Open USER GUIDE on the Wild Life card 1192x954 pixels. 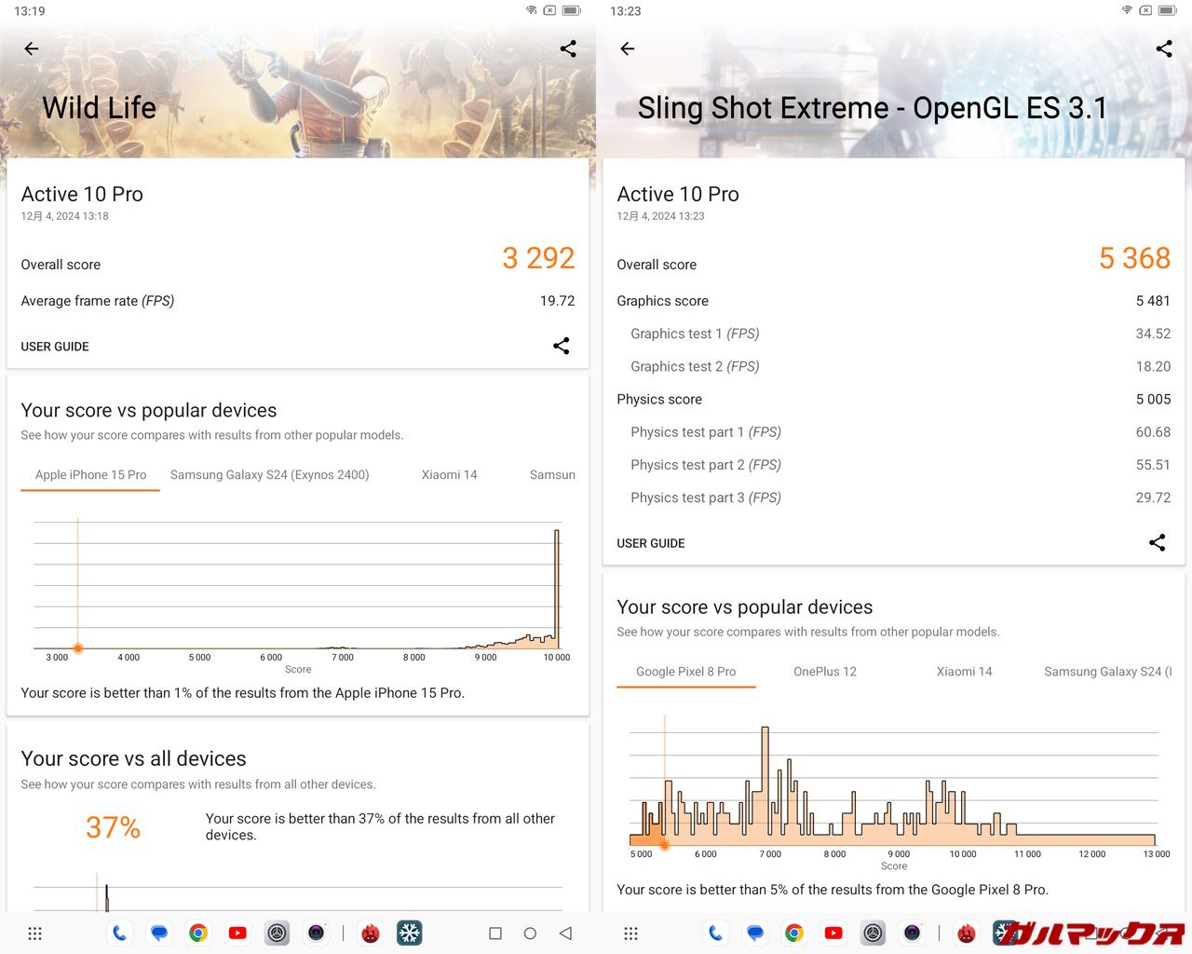click(55, 347)
